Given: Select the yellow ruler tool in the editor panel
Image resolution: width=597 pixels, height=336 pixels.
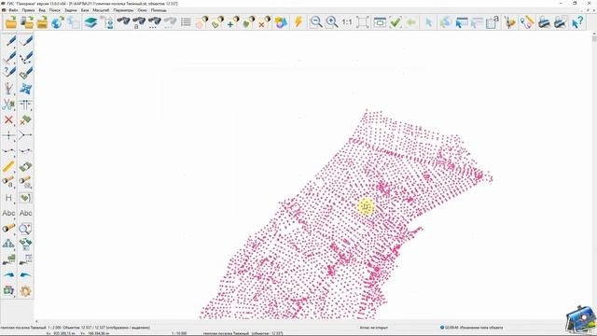Looking at the screenshot, I should (8, 166).
